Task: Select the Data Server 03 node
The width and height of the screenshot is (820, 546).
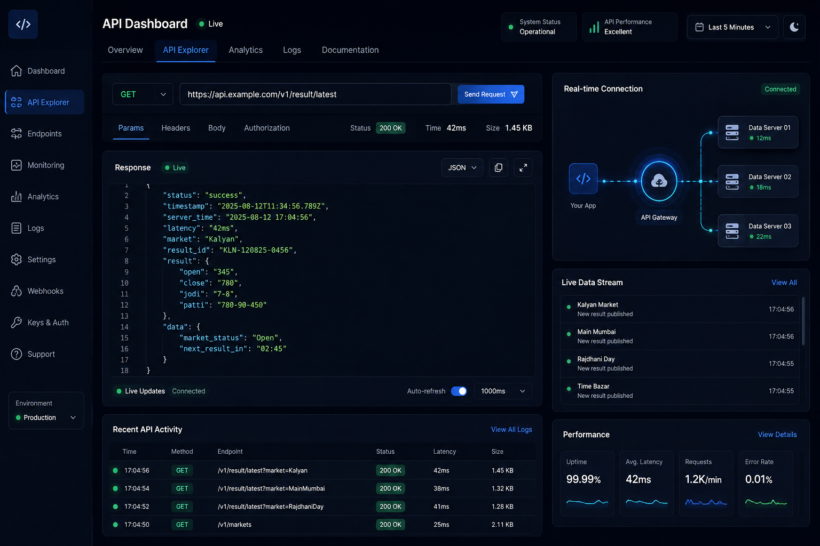Action: pyautogui.click(x=758, y=231)
